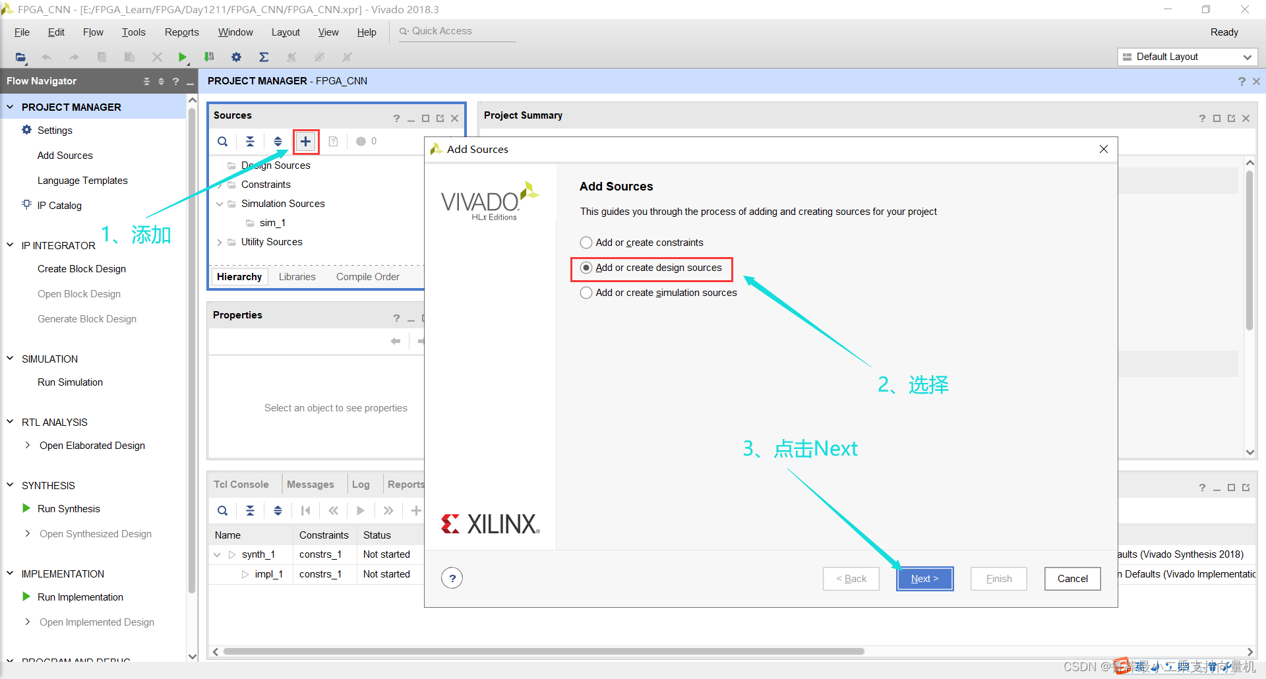Image resolution: width=1266 pixels, height=679 pixels.
Task: Collapse all in Sources panel
Action: click(251, 141)
